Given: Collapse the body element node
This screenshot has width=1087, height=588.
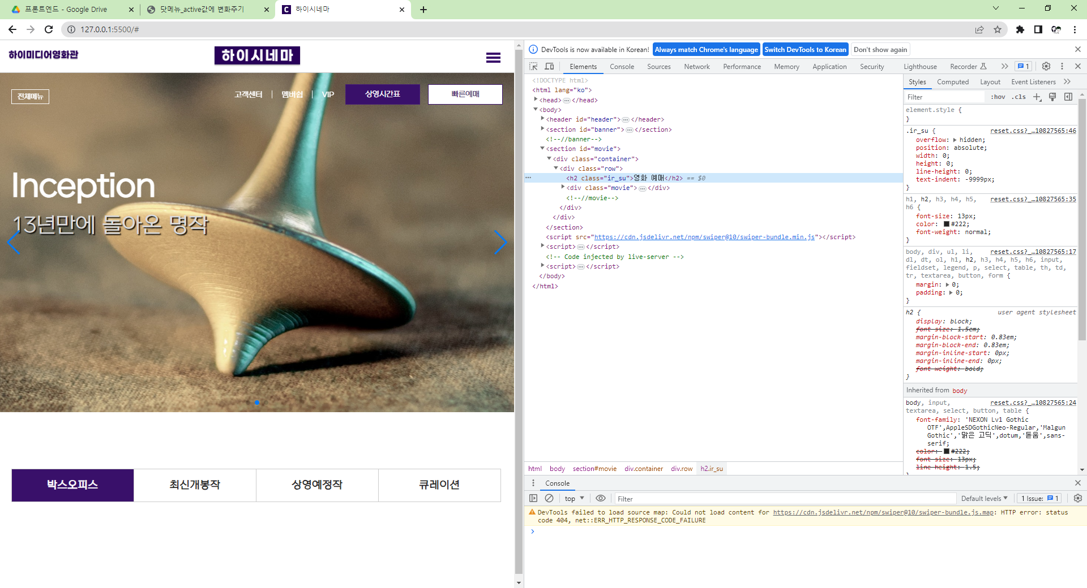Looking at the screenshot, I should [x=536, y=110].
